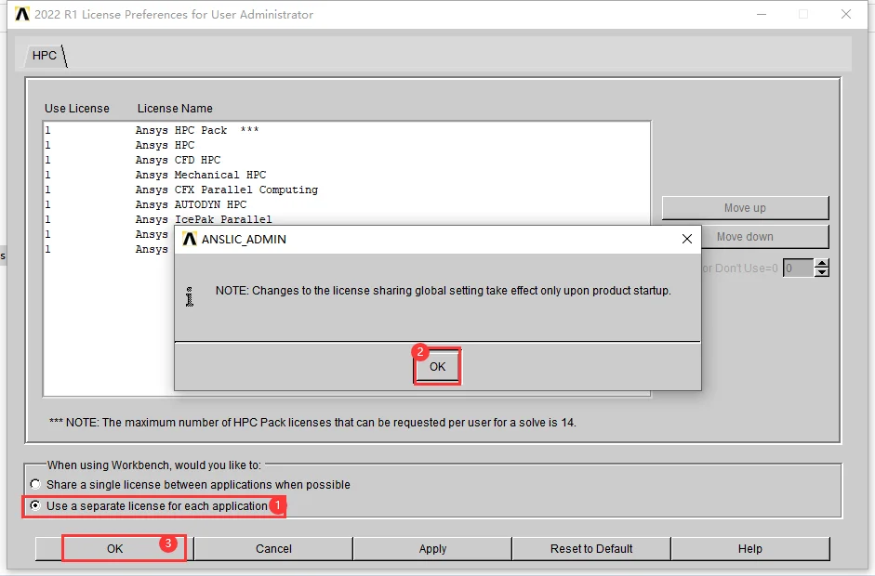
Task: Open Help from the bottom button row
Action: [x=750, y=549]
